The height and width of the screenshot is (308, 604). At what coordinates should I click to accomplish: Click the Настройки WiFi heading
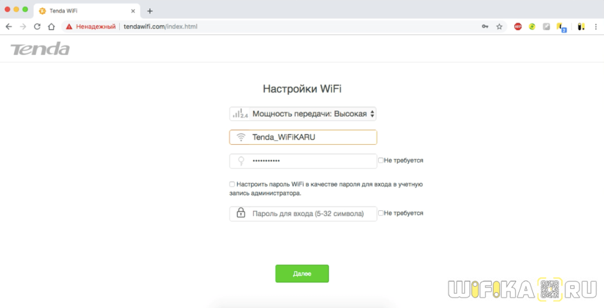point(302,89)
